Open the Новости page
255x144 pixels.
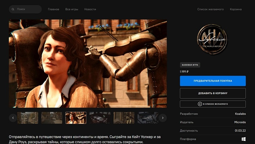click(x=90, y=9)
